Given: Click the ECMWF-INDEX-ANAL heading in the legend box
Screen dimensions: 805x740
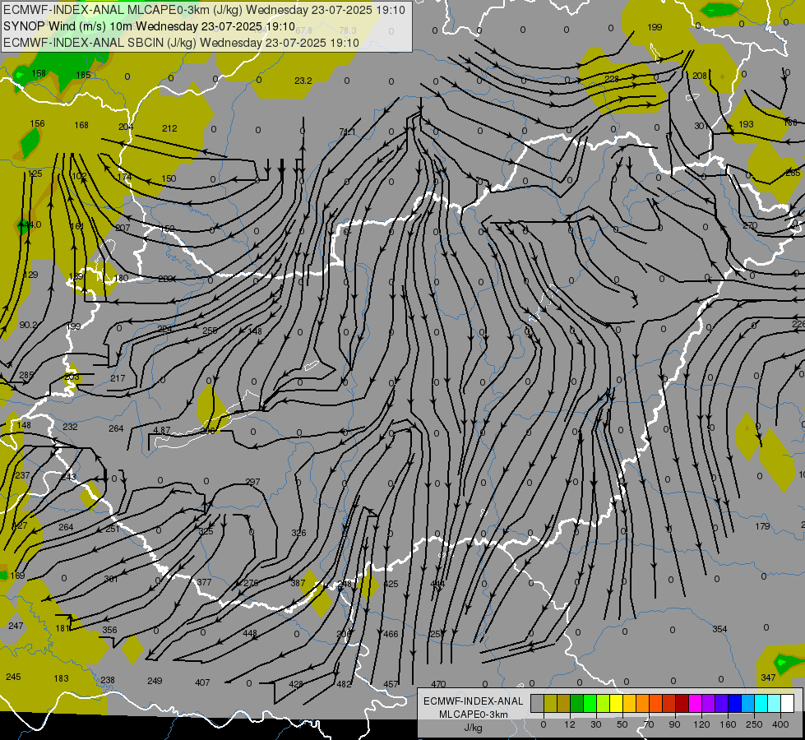Looking at the screenshot, I should click(474, 701).
